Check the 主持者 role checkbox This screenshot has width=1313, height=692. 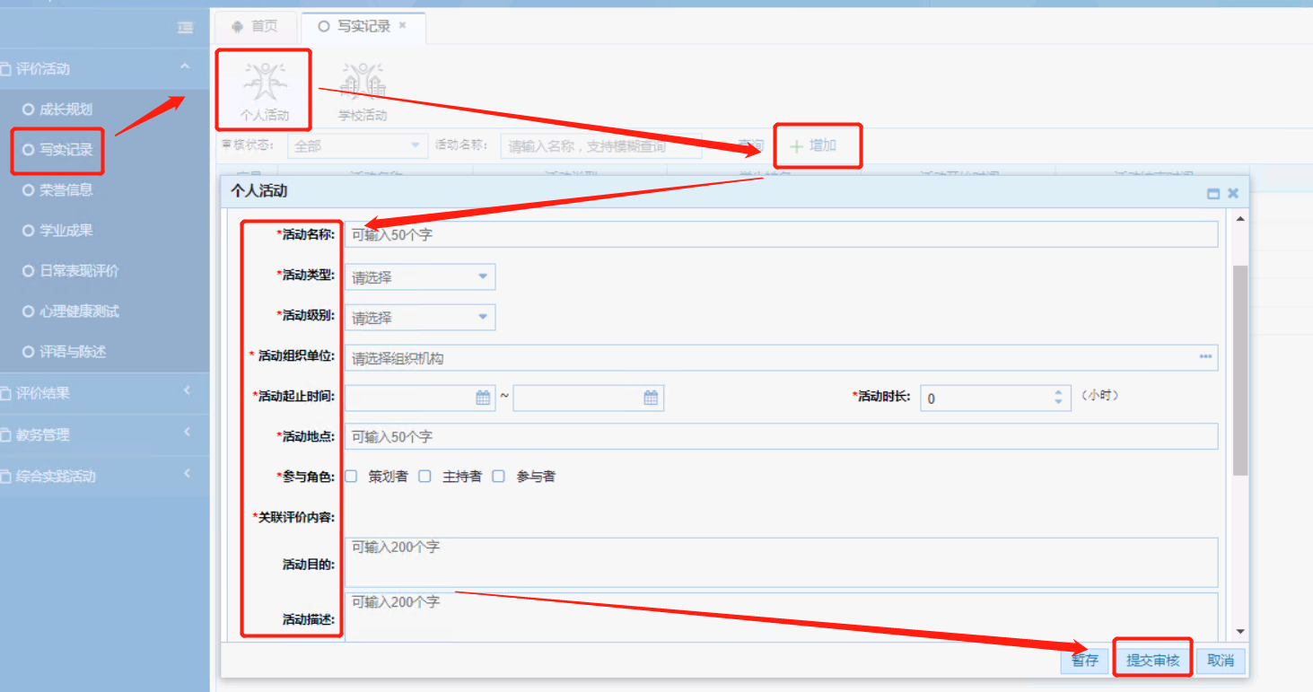[425, 476]
